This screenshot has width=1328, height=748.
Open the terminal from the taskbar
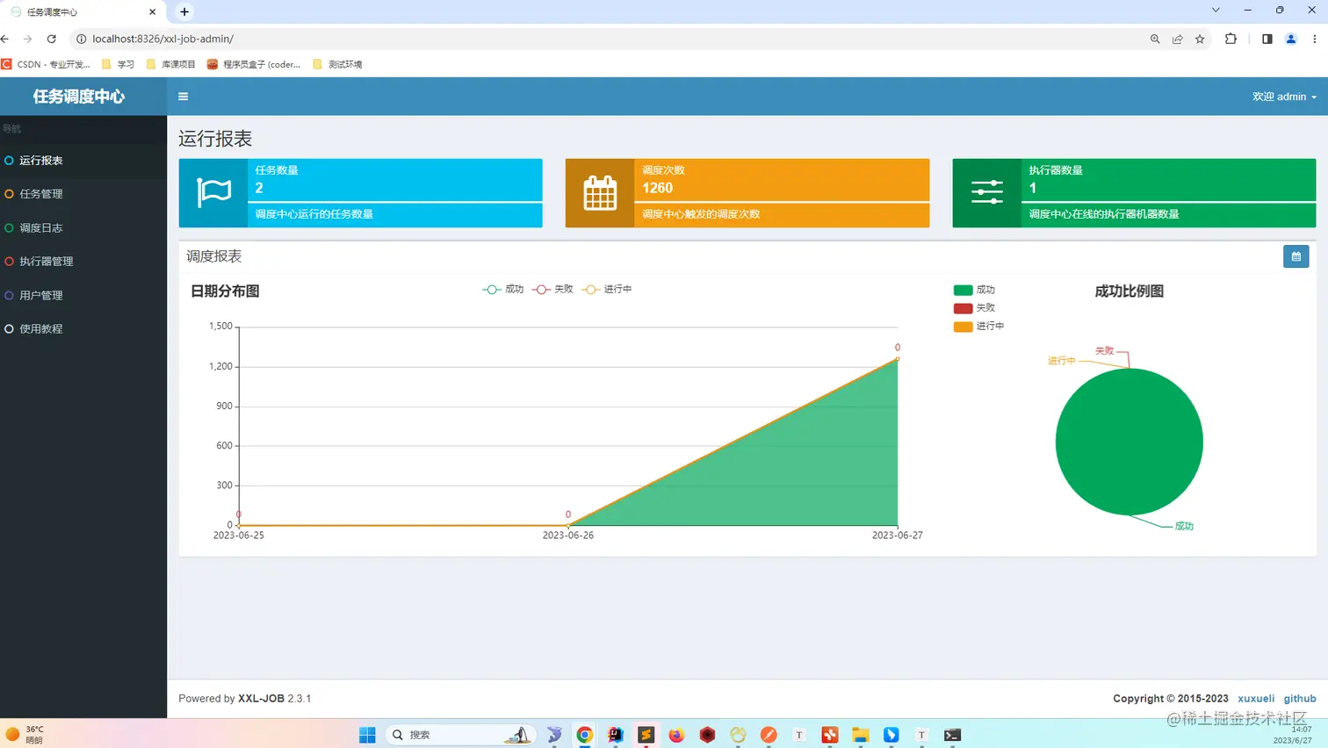pyautogui.click(x=952, y=735)
